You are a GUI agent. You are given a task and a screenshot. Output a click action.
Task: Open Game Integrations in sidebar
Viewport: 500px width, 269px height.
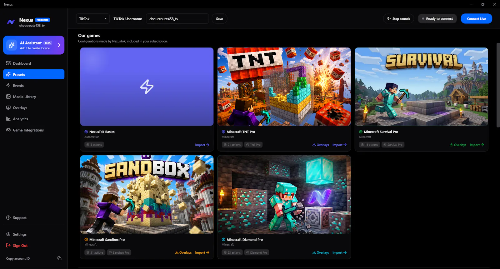(x=34, y=130)
